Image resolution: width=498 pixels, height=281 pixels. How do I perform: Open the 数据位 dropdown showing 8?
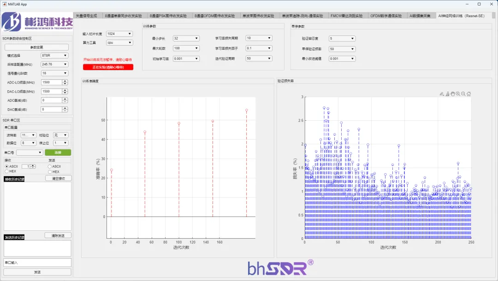29,143
